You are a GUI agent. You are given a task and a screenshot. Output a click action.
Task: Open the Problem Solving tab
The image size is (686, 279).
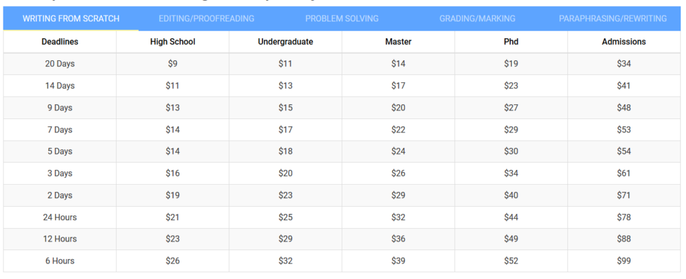[x=342, y=19]
